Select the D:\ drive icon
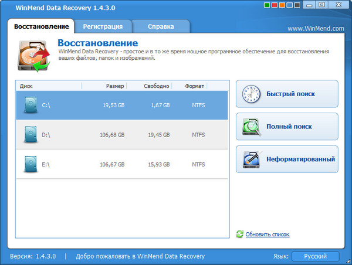 point(30,134)
